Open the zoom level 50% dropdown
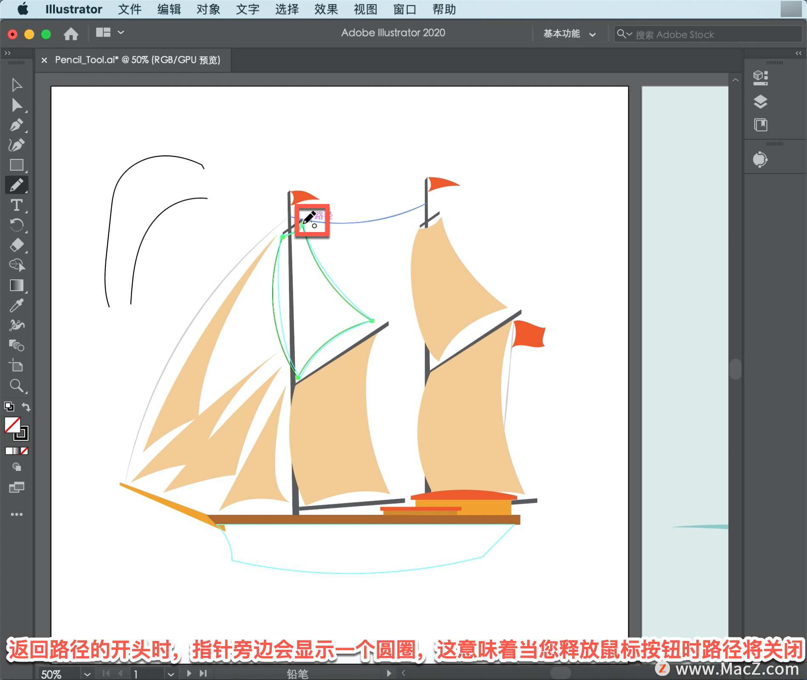Screen dimensions: 807x680 [x=87, y=674]
